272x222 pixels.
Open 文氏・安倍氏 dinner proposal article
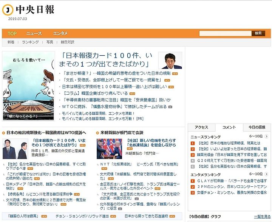[112, 80]
